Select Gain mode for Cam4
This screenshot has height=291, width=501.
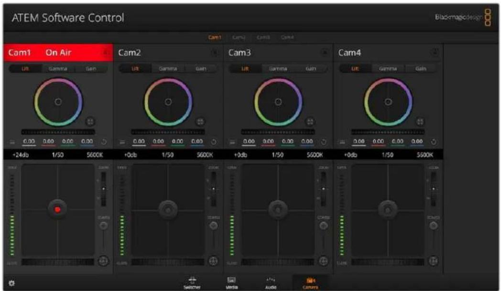tap(421, 69)
